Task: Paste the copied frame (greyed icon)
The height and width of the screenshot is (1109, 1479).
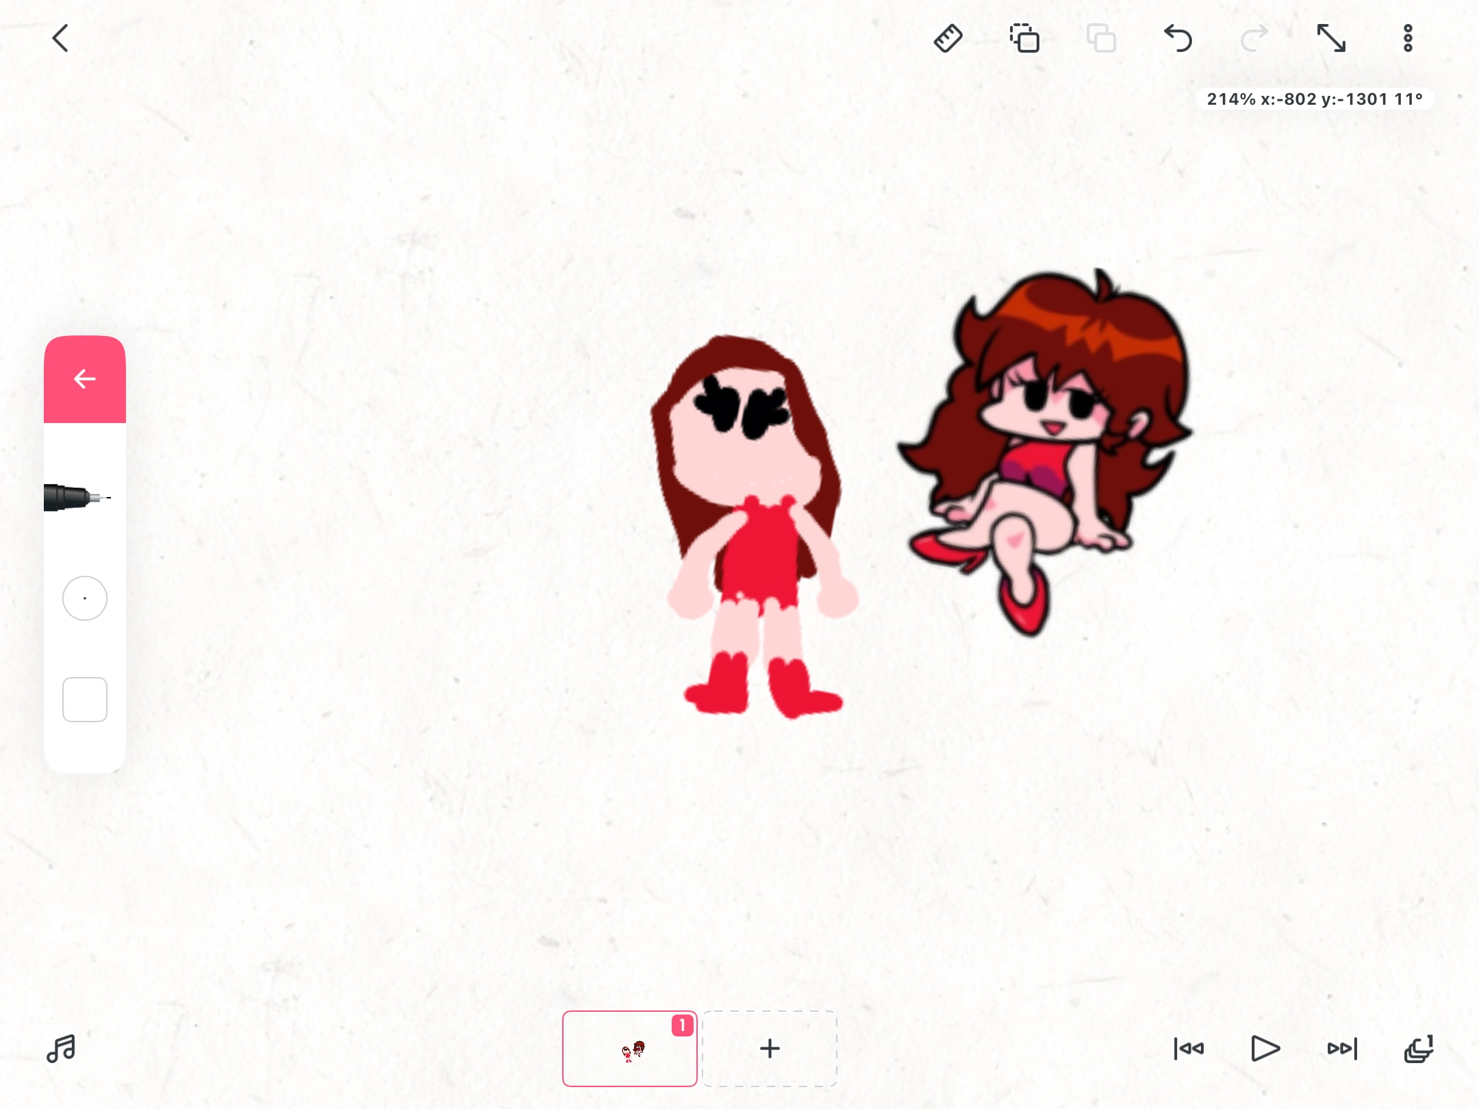Action: (1101, 38)
